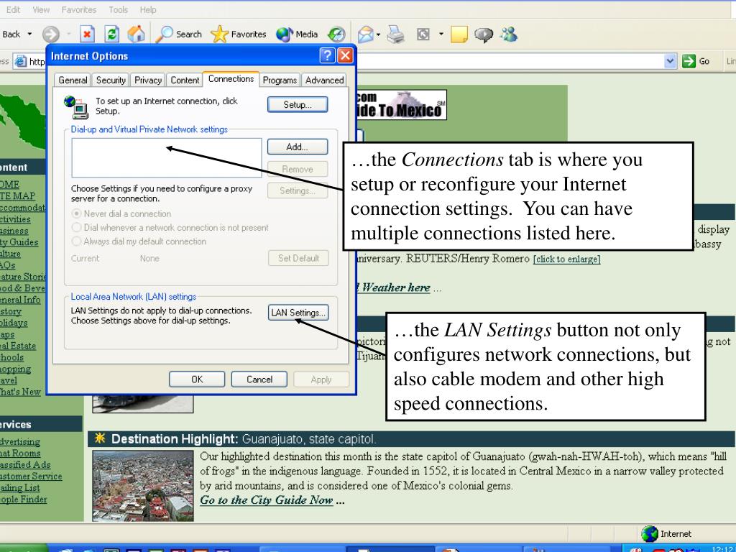
Task: Open the Media globe icon
Action: point(284,34)
